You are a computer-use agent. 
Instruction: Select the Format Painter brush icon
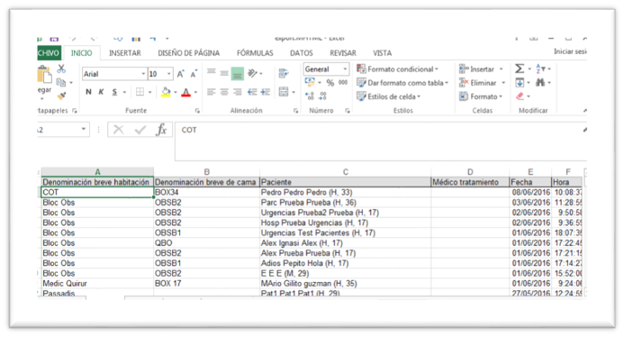pos(62,96)
